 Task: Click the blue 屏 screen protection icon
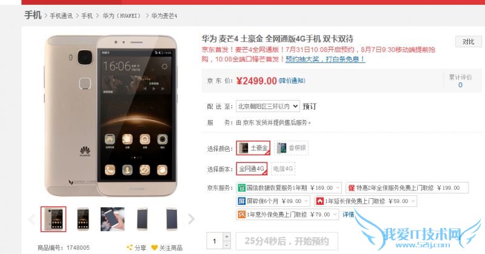pos(241,201)
